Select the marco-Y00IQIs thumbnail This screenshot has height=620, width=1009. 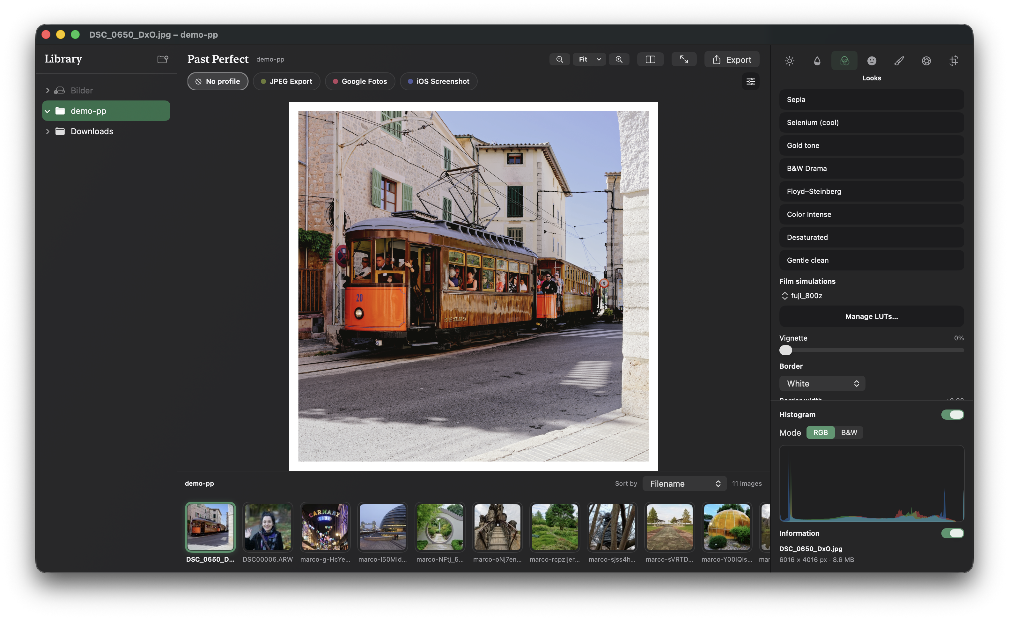point(726,527)
